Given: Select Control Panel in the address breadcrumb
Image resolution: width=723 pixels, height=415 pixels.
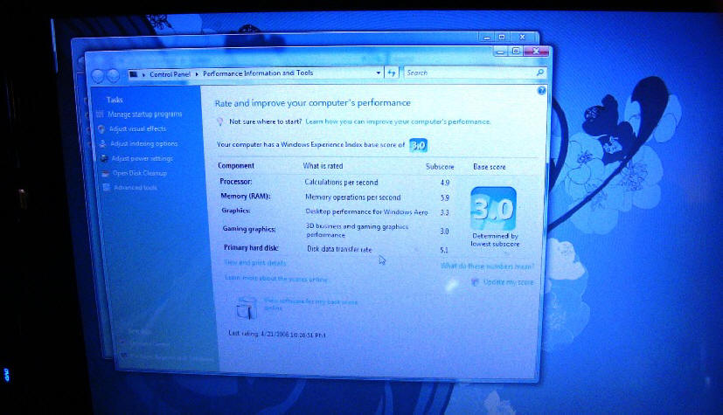Looking at the screenshot, I should click(x=170, y=73).
